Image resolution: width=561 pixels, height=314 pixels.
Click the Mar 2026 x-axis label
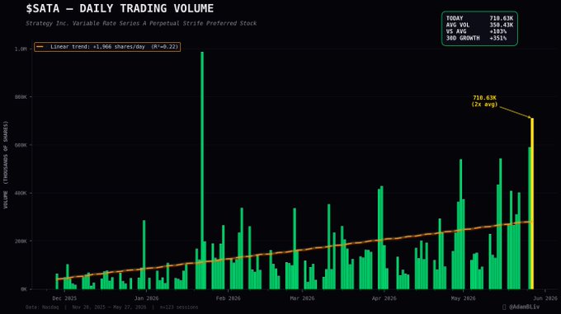coord(302,298)
